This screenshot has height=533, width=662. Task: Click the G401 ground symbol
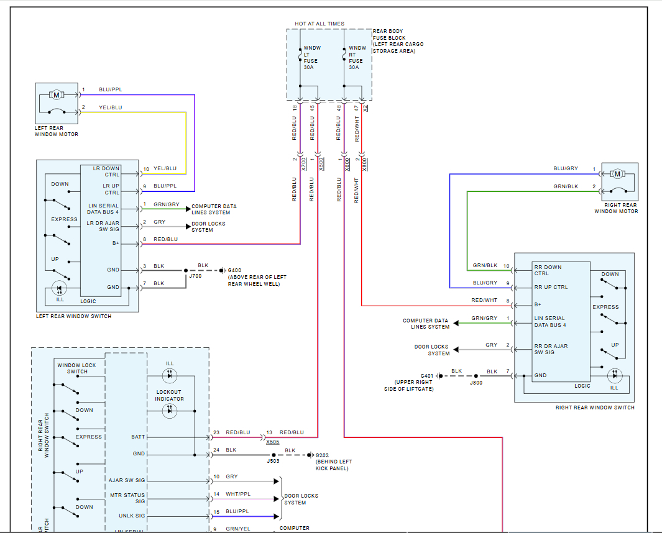pyautogui.click(x=439, y=376)
